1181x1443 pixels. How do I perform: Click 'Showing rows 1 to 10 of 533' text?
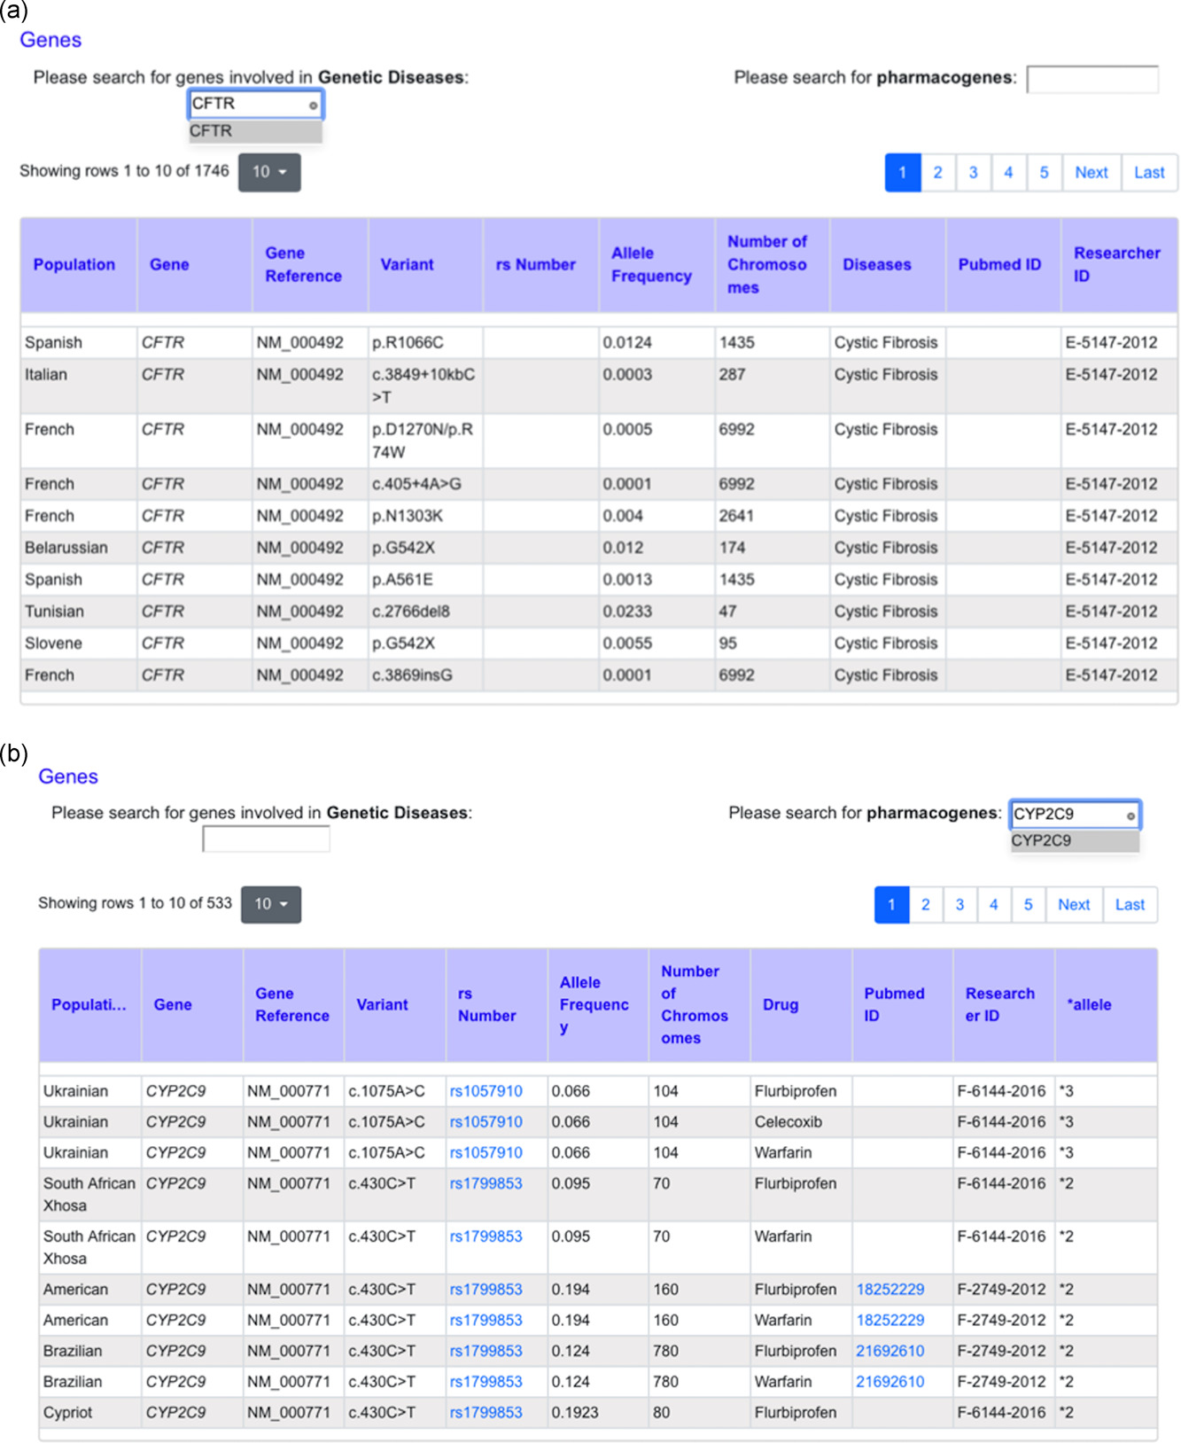point(135,903)
